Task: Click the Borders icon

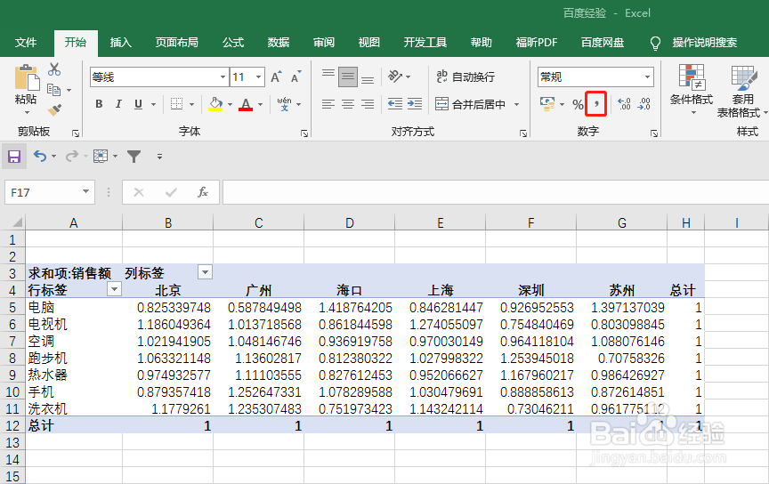Action: point(176,104)
